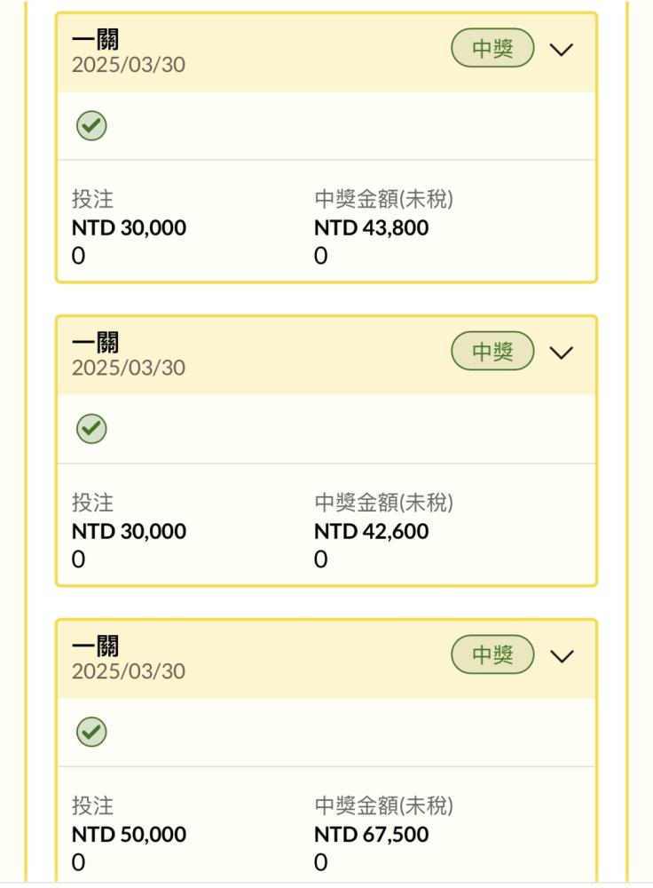Expand the chevron on the NTD 43,800 card
This screenshot has height=888, width=653.
click(x=562, y=49)
